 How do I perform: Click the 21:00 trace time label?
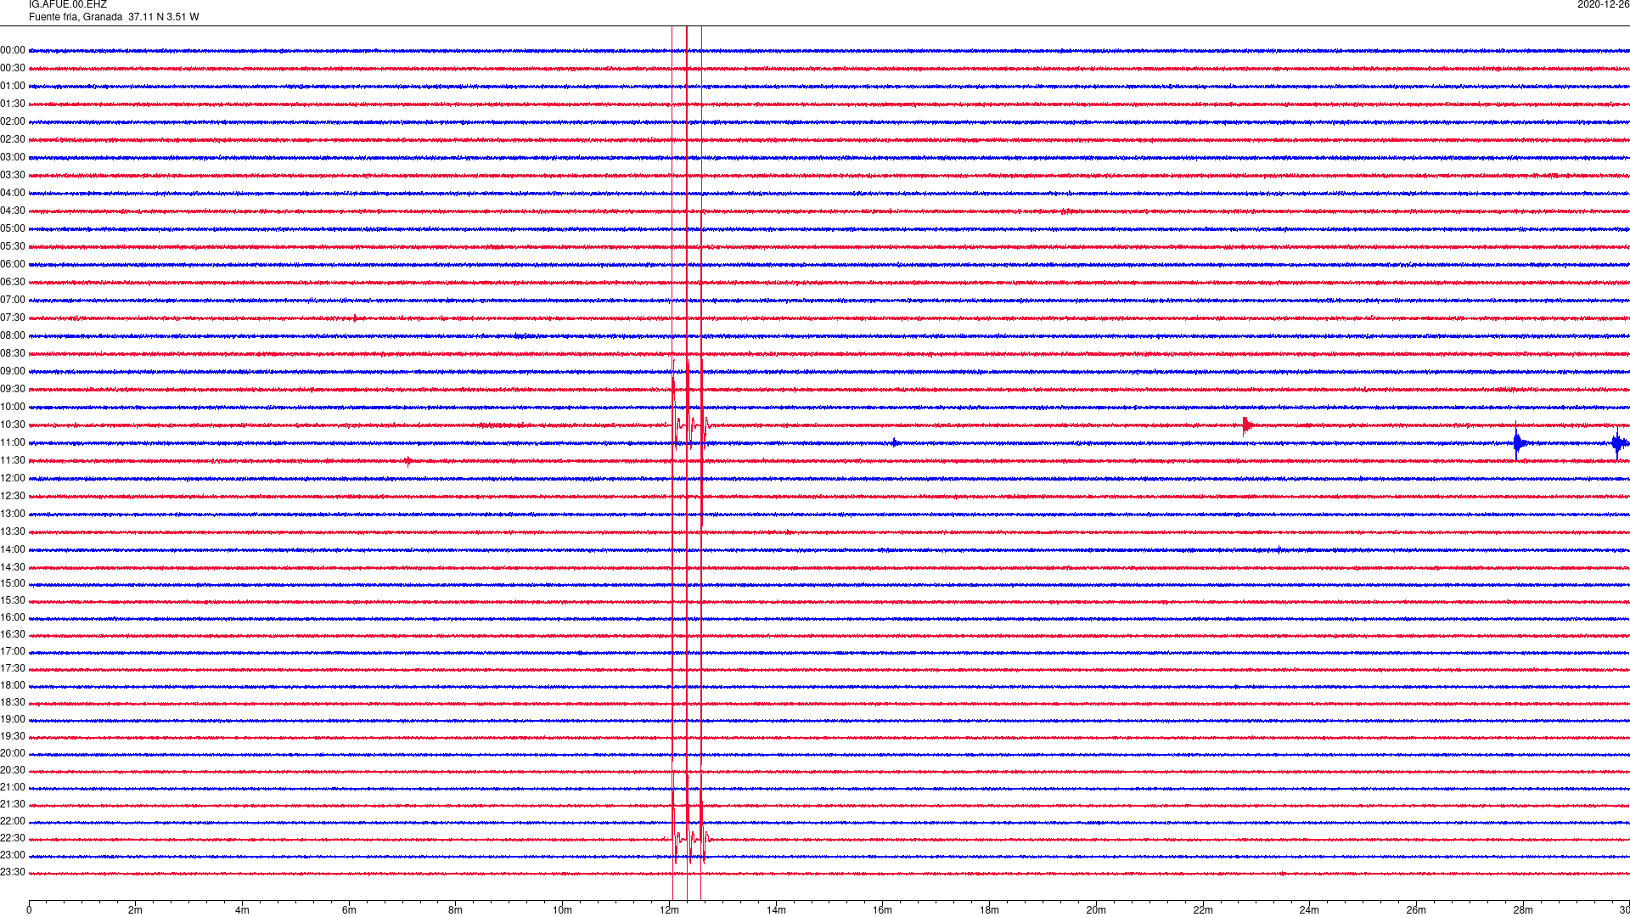(x=13, y=788)
